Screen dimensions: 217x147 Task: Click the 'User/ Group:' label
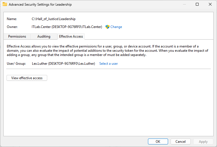(16, 64)
